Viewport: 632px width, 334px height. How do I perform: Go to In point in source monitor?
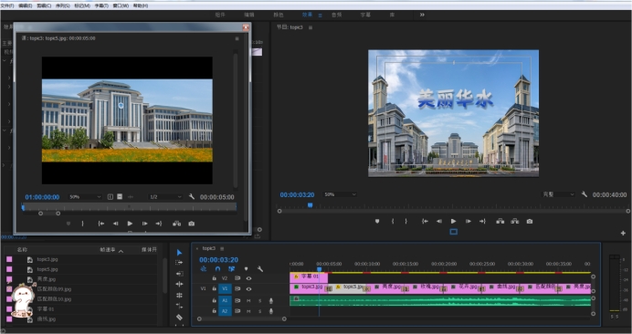[x=101, y=224]
